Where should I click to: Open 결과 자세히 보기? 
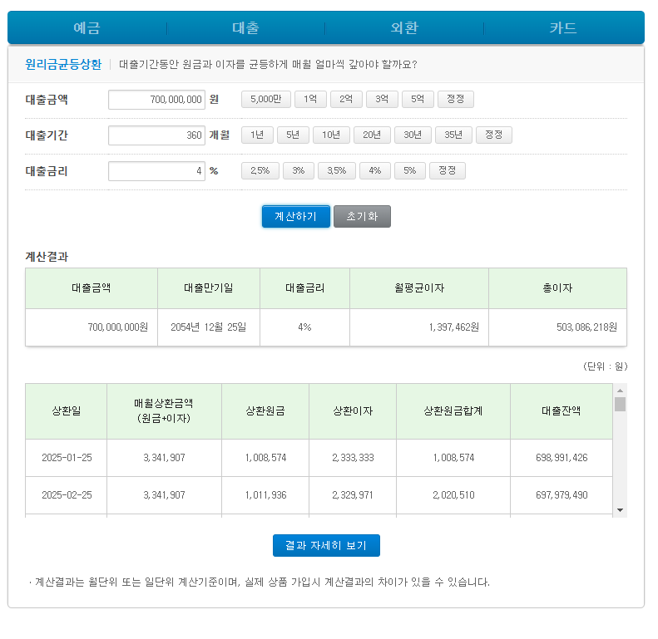326,545
